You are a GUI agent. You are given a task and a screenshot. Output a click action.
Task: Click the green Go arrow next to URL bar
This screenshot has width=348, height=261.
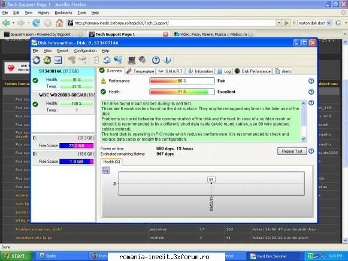286,23
